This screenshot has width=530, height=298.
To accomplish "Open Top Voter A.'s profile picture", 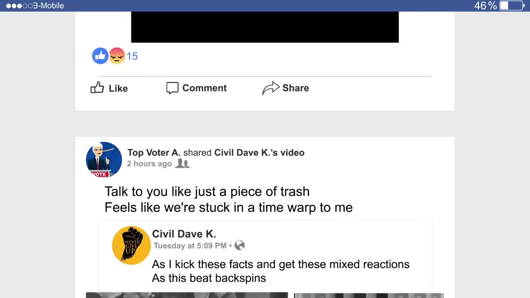I will coord(104,159).
